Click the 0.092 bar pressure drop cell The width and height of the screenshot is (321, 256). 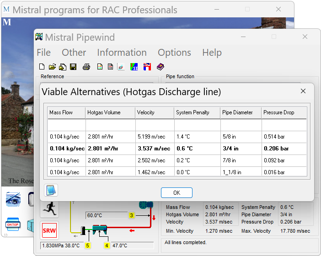coord(284,160)
